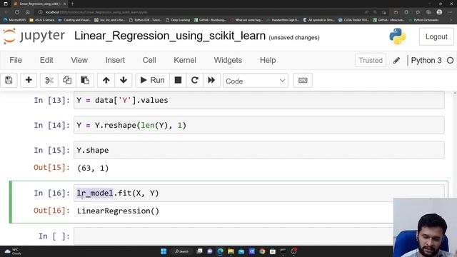This screenshot has height=257, width=457.
Task: Copy selected cells
Action: click(x=67, y=80)
